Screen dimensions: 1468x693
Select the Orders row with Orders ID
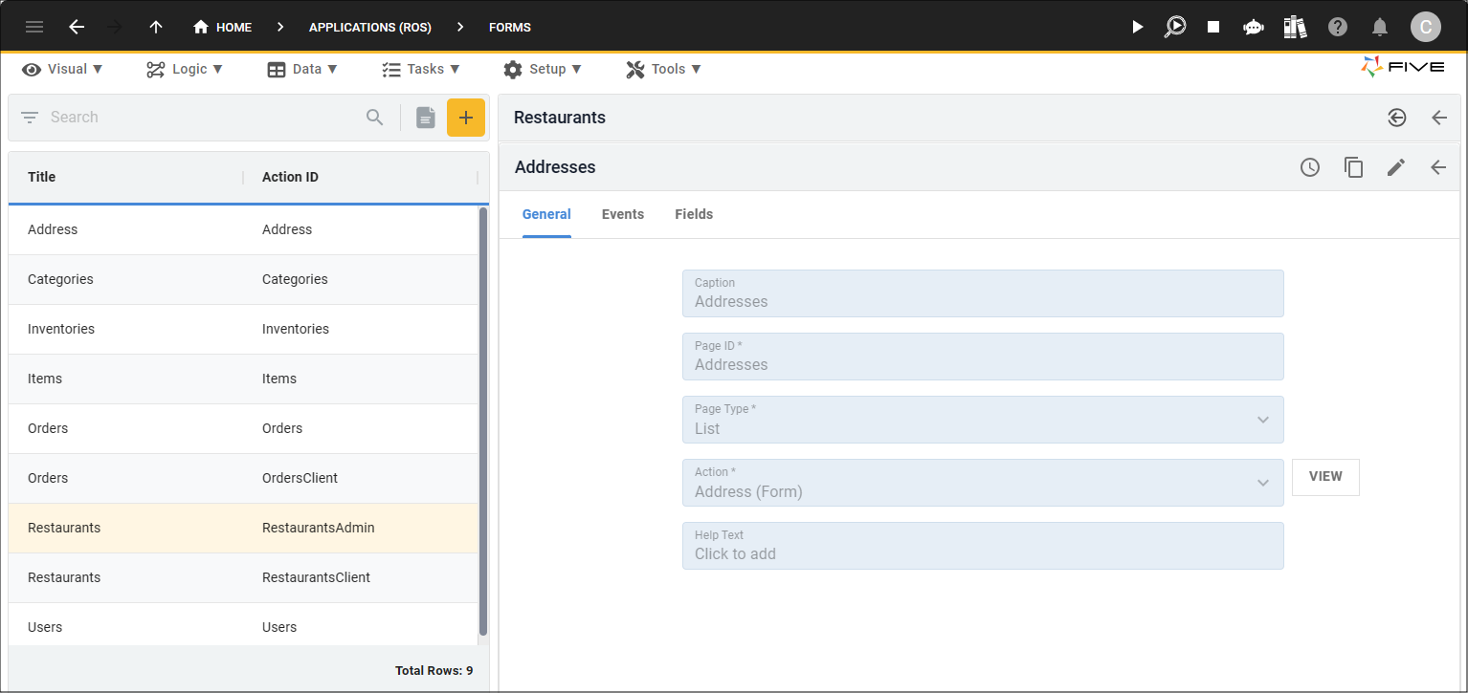click(x=243, y=428)
